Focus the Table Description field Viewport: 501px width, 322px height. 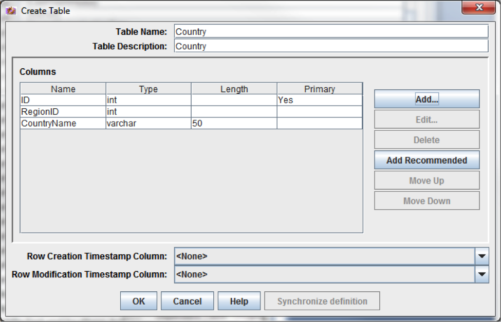331,46
